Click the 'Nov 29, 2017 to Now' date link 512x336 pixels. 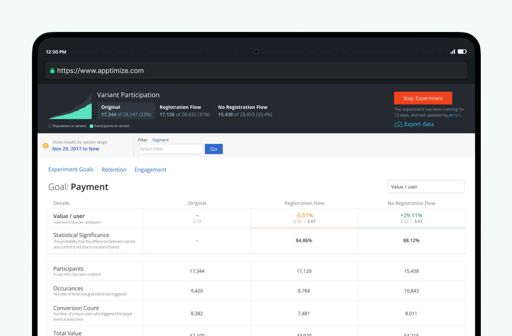(x=76, y=148)
